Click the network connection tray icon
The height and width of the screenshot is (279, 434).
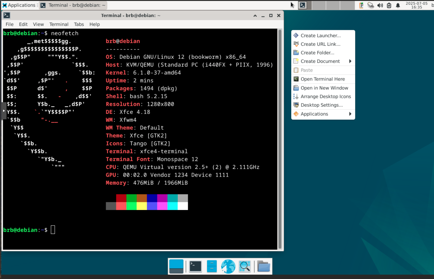(371, 5)
